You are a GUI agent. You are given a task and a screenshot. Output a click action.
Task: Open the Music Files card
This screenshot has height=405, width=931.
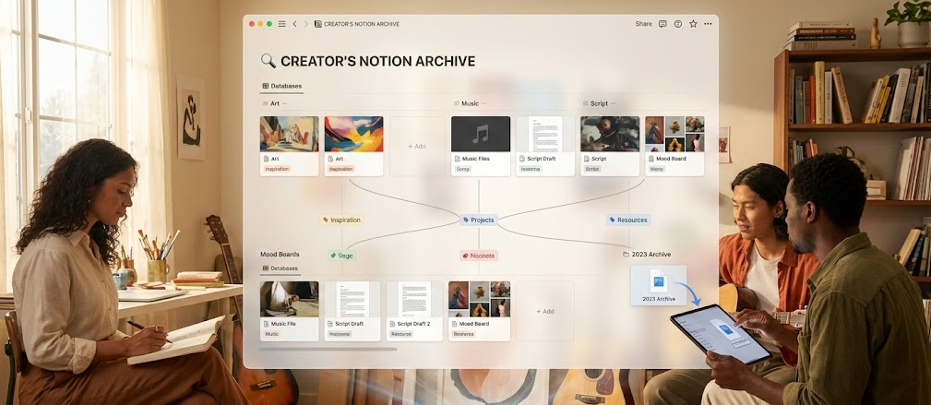pyautogui.click(x=481, y=146)
